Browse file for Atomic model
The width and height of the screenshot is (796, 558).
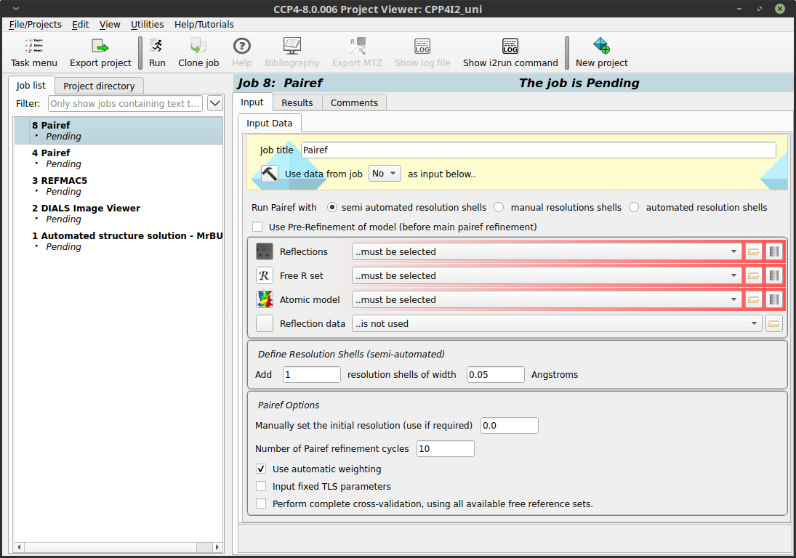753,299
